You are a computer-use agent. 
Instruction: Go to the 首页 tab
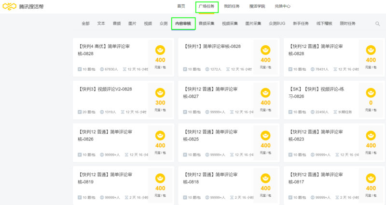point(181,6)
